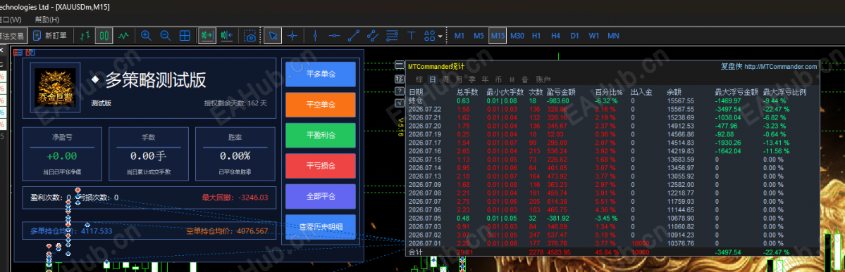This screenshot has width=845, height=272.
Task: Select the text label tool
Action: pos(411,36)
